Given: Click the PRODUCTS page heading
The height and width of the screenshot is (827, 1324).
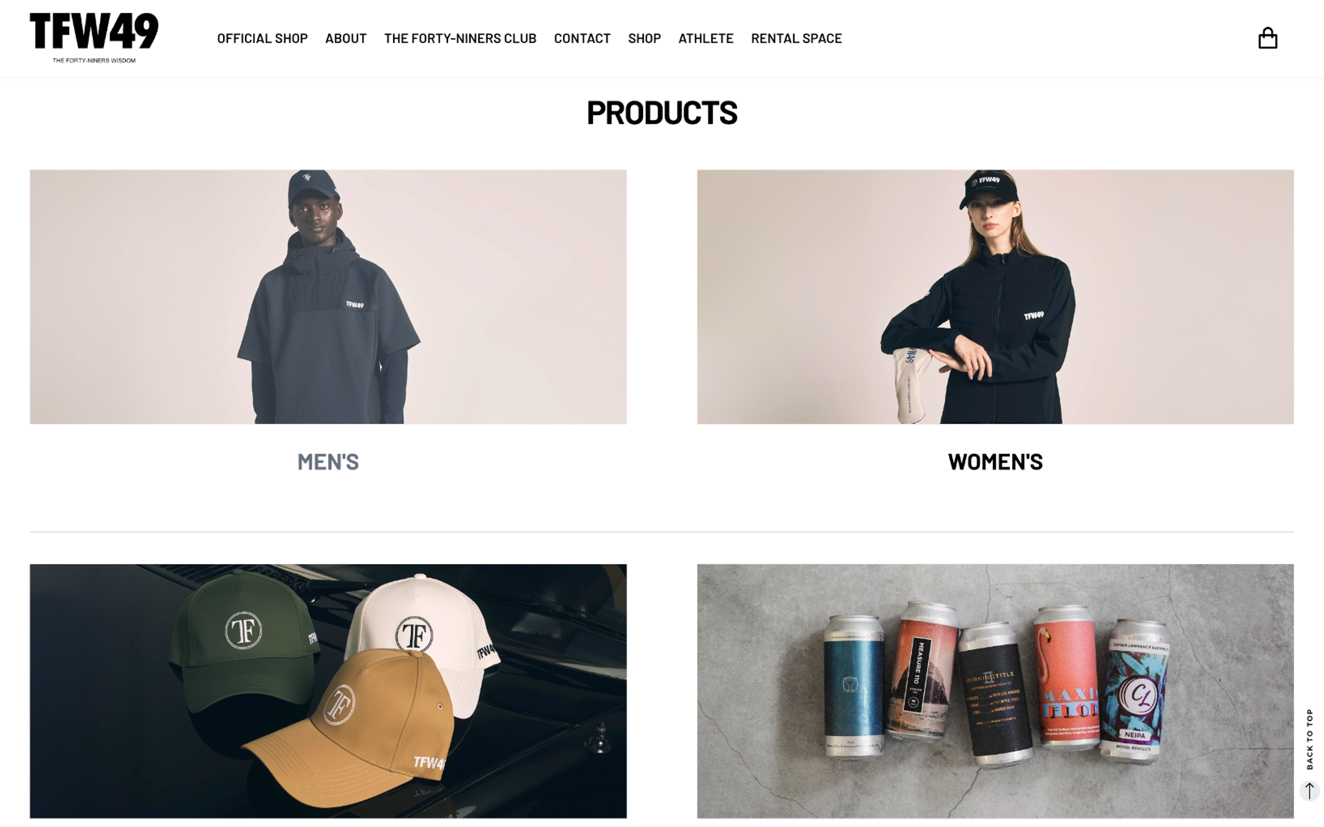Looking at the screenshot, I should click(x=662, y=113).
